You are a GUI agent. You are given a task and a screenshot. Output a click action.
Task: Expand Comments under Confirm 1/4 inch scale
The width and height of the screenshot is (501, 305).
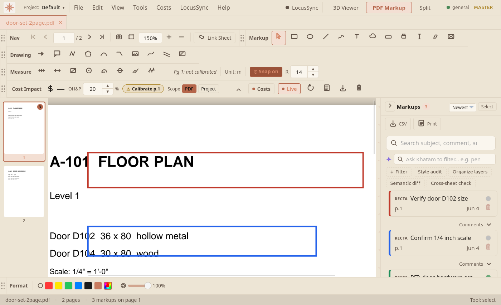pyautogui.click(x=475, y=264)
